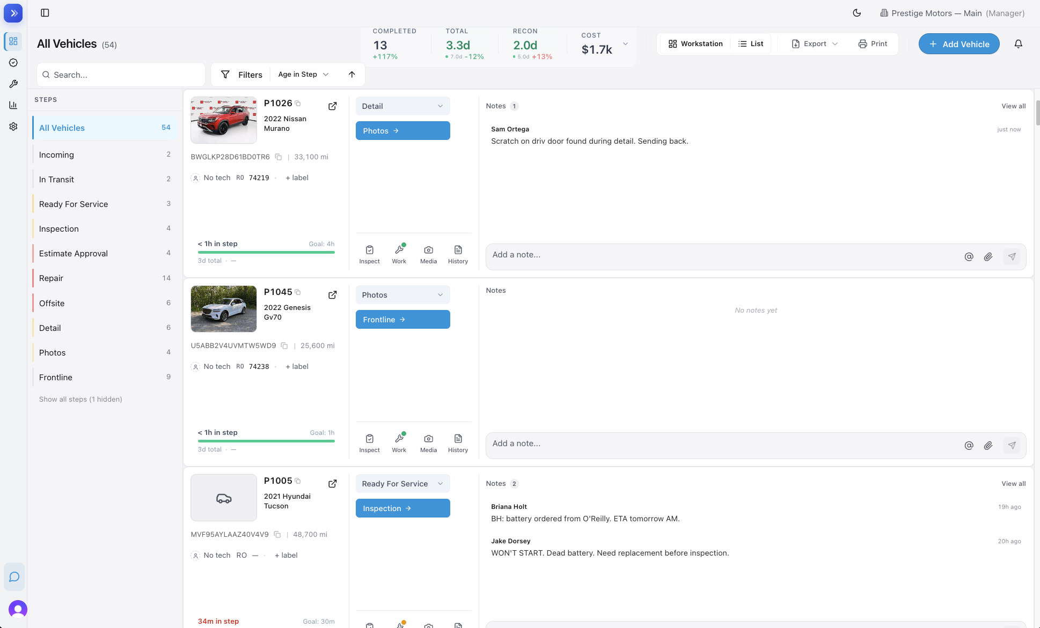View all notes for P1026
The image size is (1040, 628).
[x=1014, y=106]
